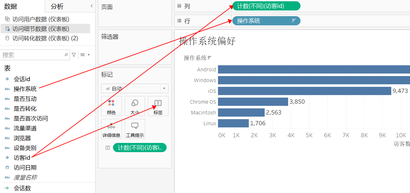Click the Abc icon next to 浏览器
Viewport: 410px width, 193px height.
pyautogui.click(x=7, y=138)
